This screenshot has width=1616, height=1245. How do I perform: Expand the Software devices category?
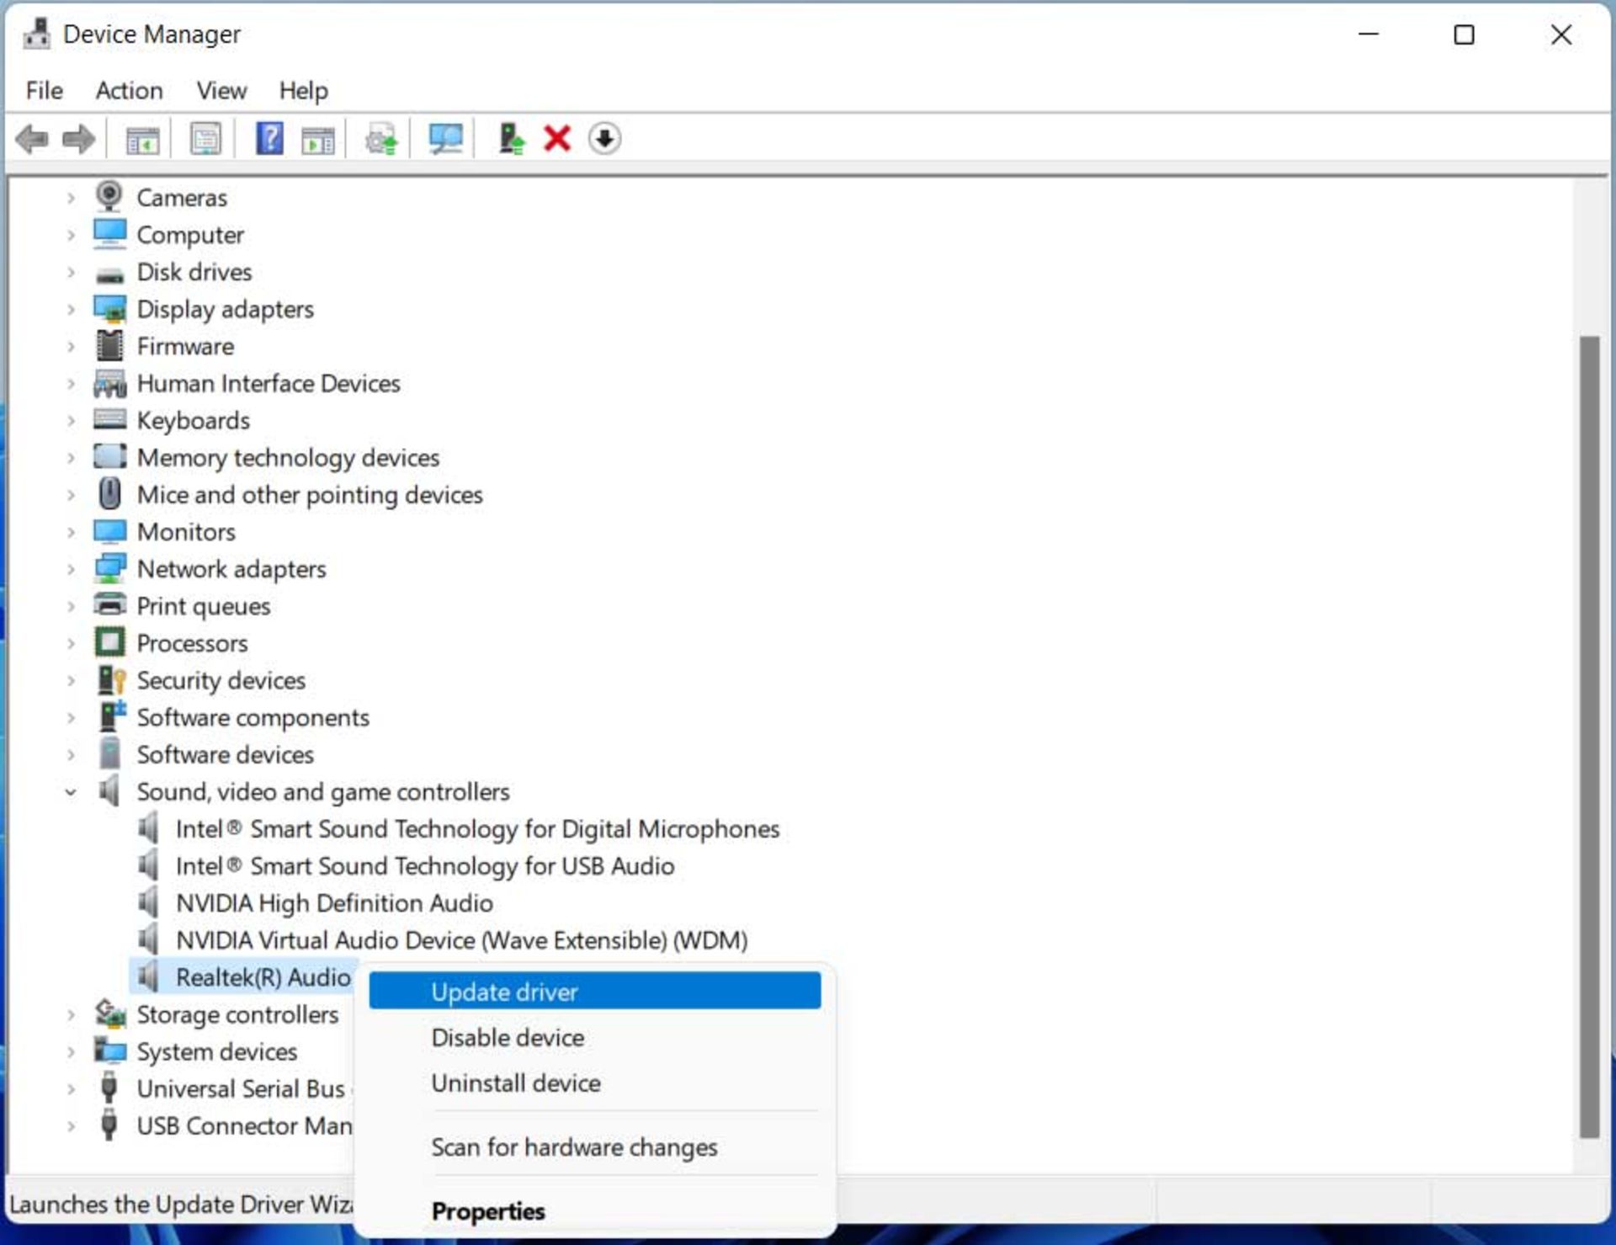71,754
